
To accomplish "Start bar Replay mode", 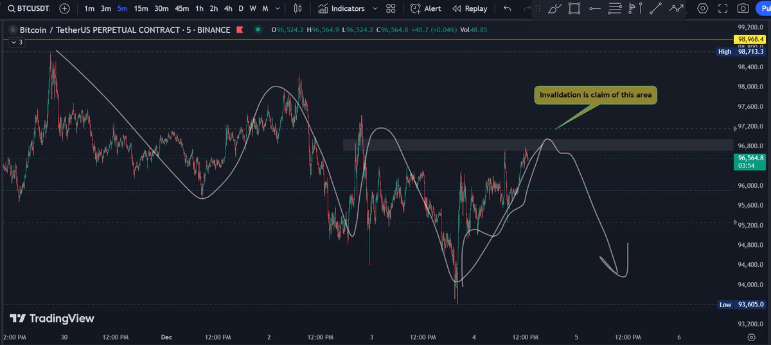I will (470, 8).
